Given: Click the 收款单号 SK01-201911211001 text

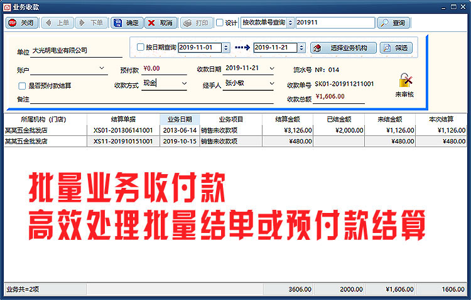Looking at the screenshot, I should 344,84.
